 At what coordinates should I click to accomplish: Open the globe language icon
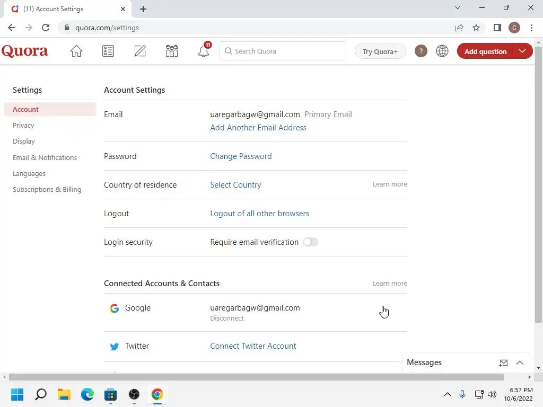442,51
